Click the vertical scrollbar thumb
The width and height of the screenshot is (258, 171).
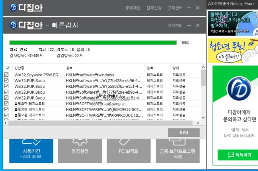pos(203,78)
